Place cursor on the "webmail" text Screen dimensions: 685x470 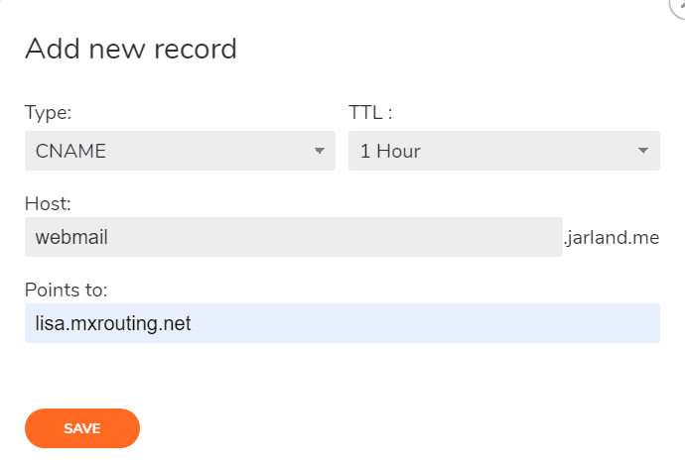[71, 238]
